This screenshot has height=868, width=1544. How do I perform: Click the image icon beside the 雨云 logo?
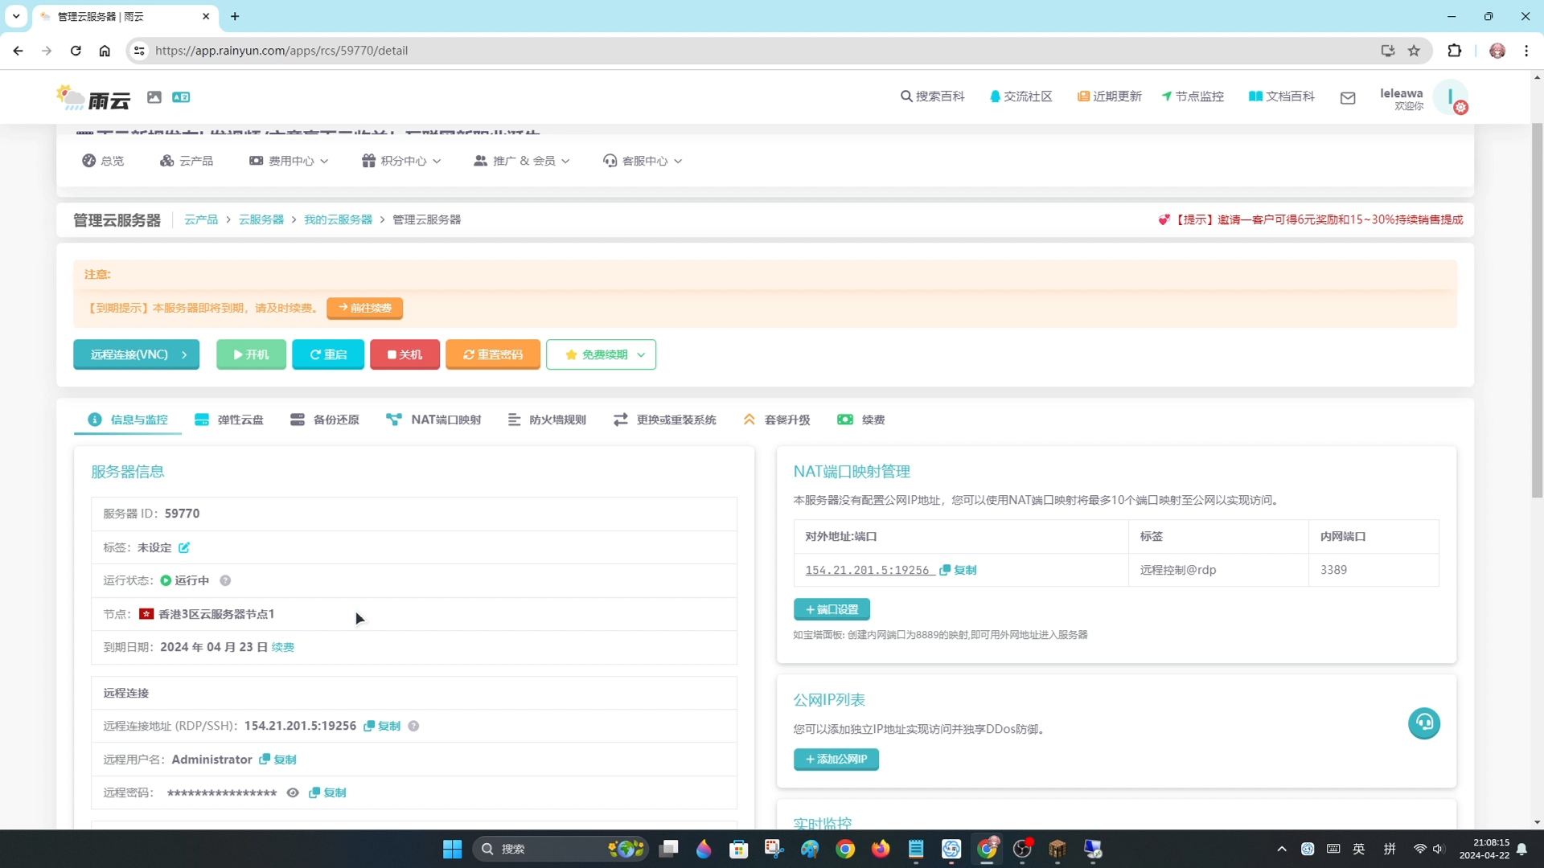point(154,97)
